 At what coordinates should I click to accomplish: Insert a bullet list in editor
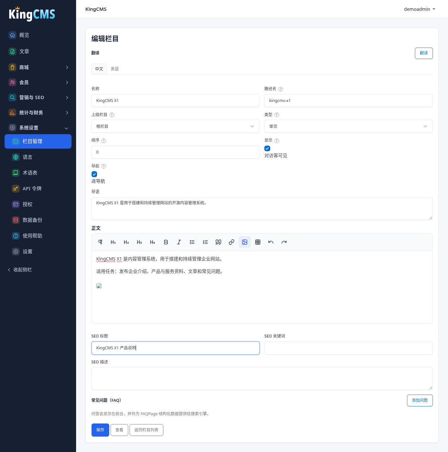click(192, 242)
